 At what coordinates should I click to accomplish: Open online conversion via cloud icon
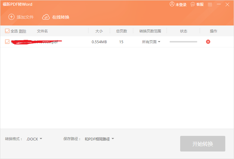46,17
